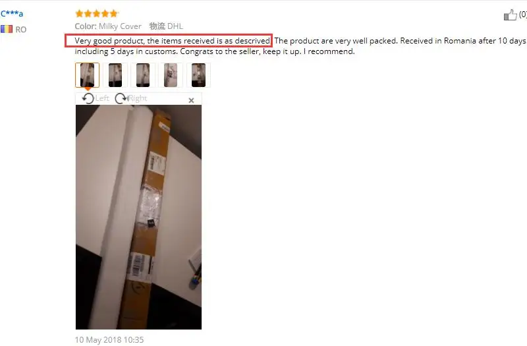Click the 'Right' rotate label
Screen dimensions: 527x346
pos(138,98)
